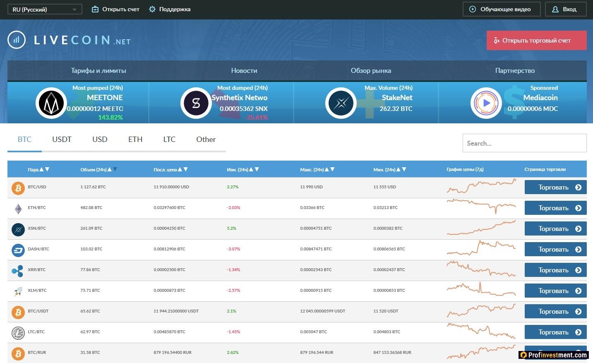Open Обзор рынка menu item

point(371,70)
